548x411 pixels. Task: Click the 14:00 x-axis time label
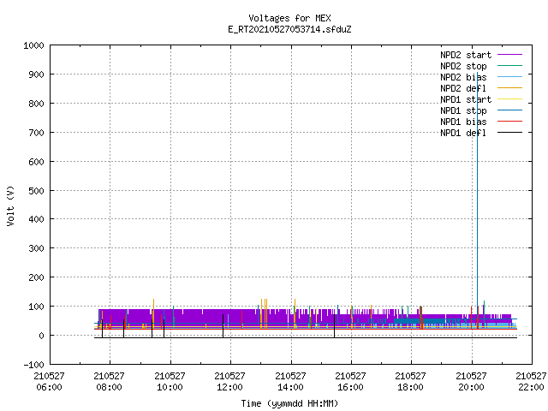pyautogui.click(x=290, y=387)
